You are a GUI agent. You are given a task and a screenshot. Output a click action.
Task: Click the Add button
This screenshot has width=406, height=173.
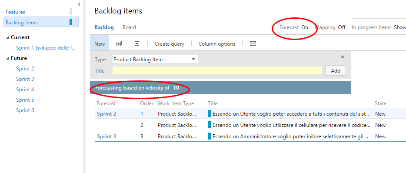coord(336,70)
